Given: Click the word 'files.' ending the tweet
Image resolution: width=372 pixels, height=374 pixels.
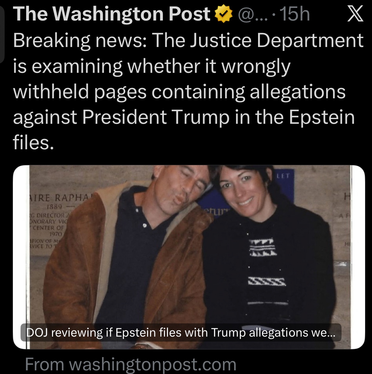Looking at the screenshot, I should tap(33, 143).
